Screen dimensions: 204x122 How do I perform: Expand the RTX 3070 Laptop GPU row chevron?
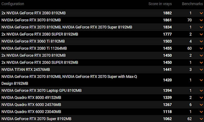pos(201,91)
